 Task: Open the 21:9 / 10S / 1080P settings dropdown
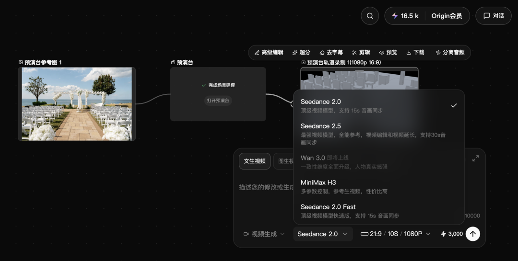(395, 234)
